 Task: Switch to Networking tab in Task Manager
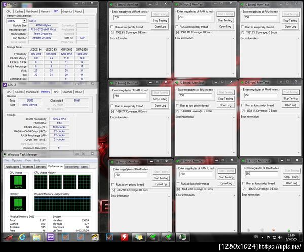(x=72, y=167)
